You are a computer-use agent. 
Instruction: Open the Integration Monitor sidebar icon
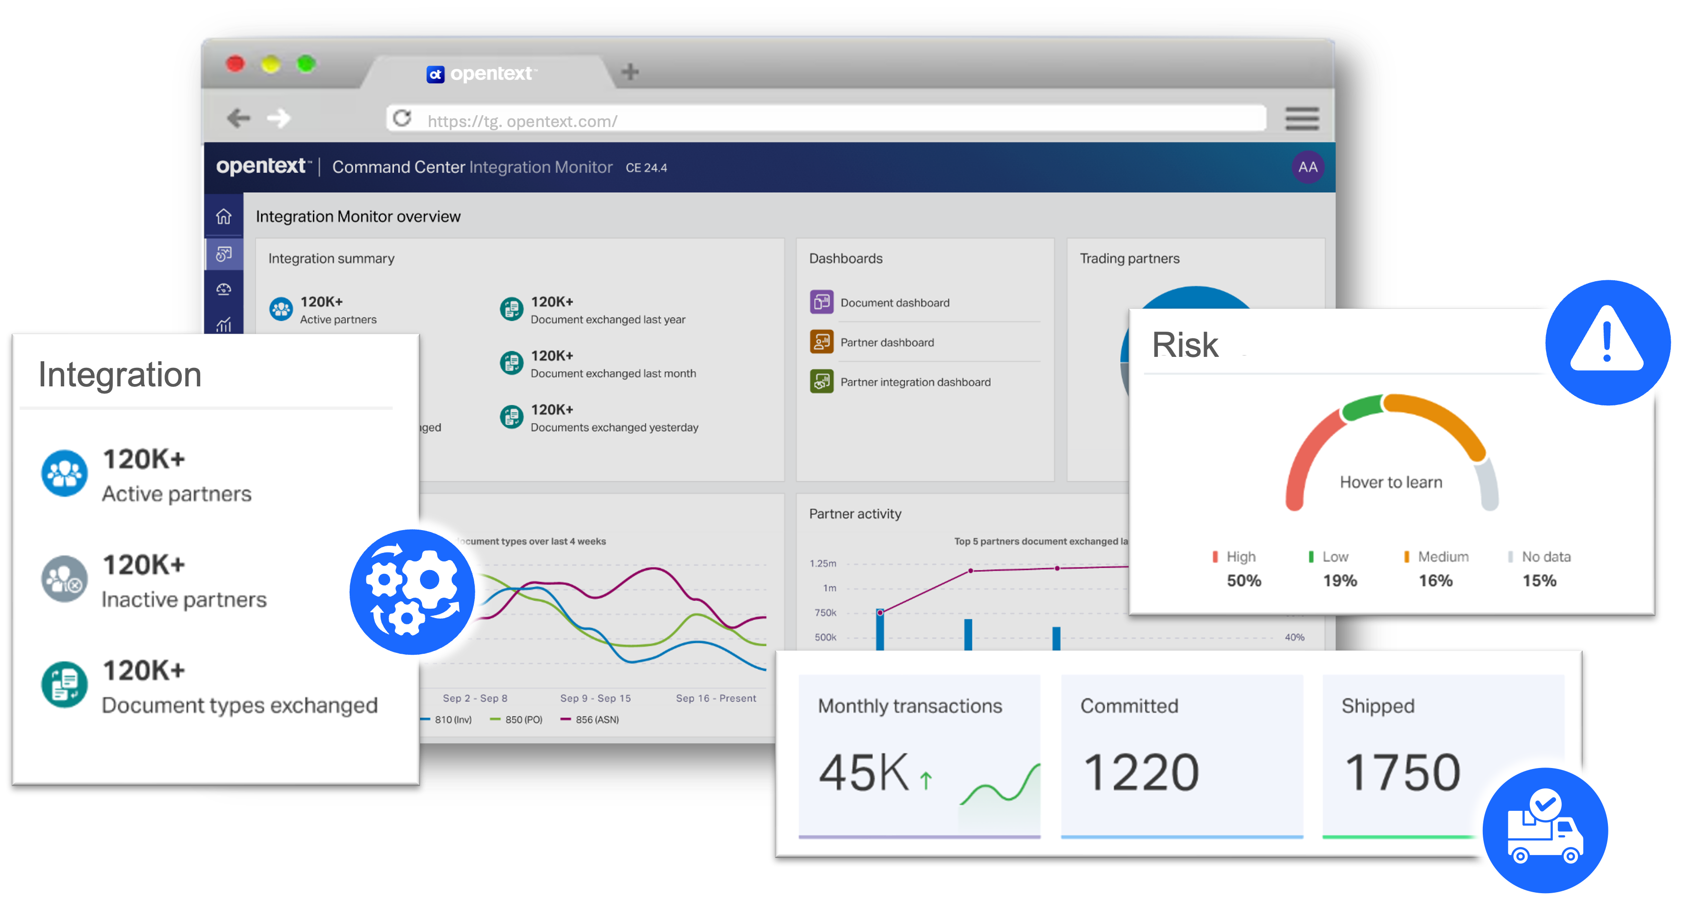click(x=224, y=254)
